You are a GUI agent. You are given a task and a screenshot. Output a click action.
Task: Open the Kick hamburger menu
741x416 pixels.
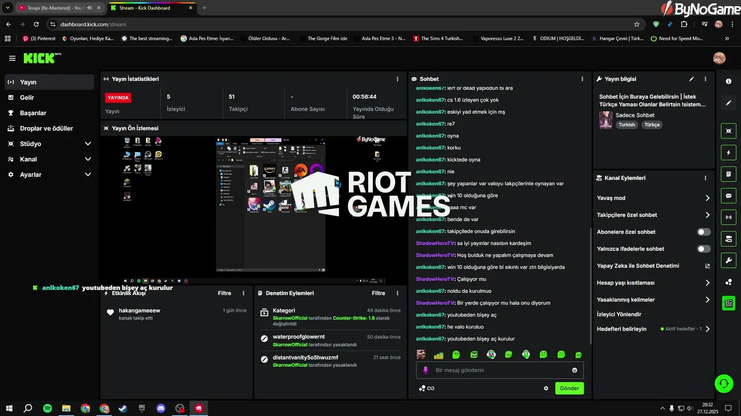[12, 58]
